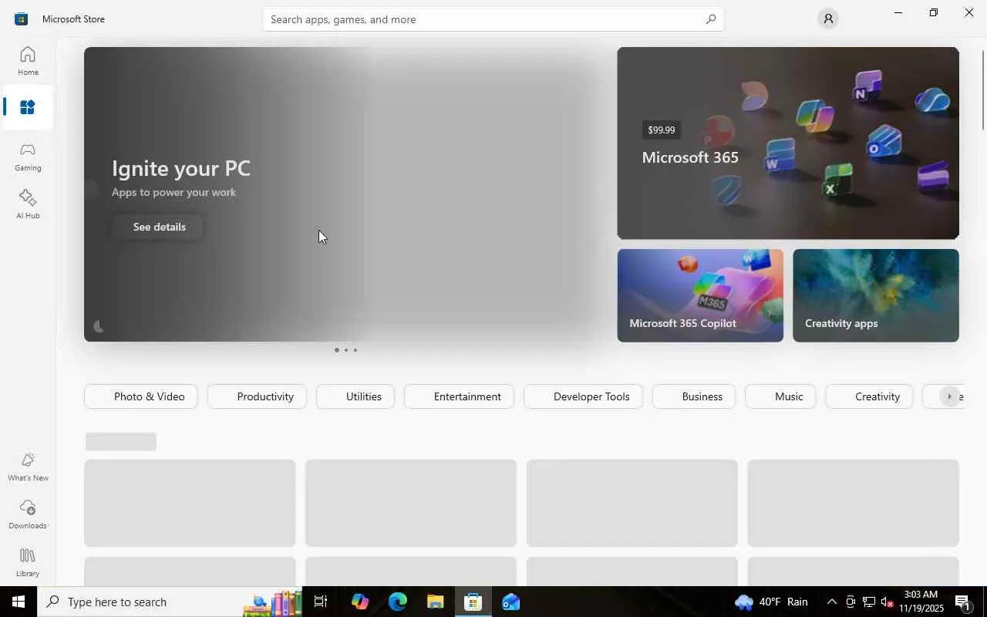The height and width of the screenshot is (617, 987).
Task: Select the Creativity category chip
Action: click(869, 396)
